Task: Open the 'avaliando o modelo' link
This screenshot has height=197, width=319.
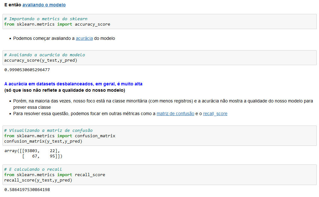Action: pyautogui.click(x=44, y=5)
